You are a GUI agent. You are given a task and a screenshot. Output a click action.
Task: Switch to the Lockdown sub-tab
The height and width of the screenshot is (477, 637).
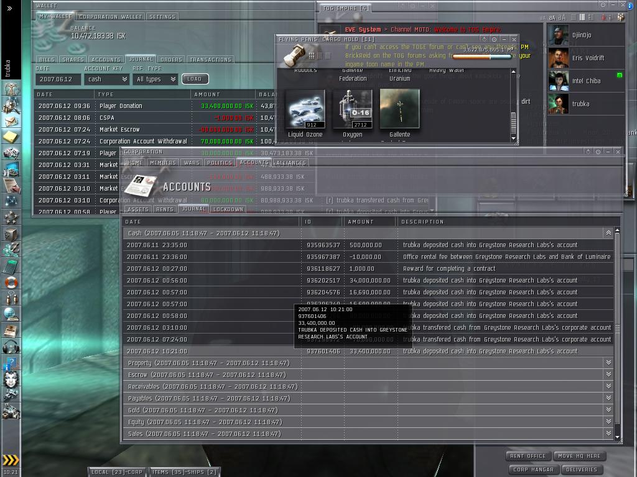pyautogui.click(x=228, y=209)
